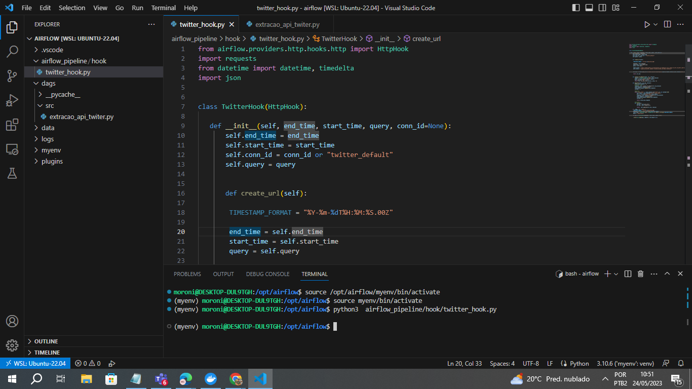Open notifications bell in status bar

[681, 363]
